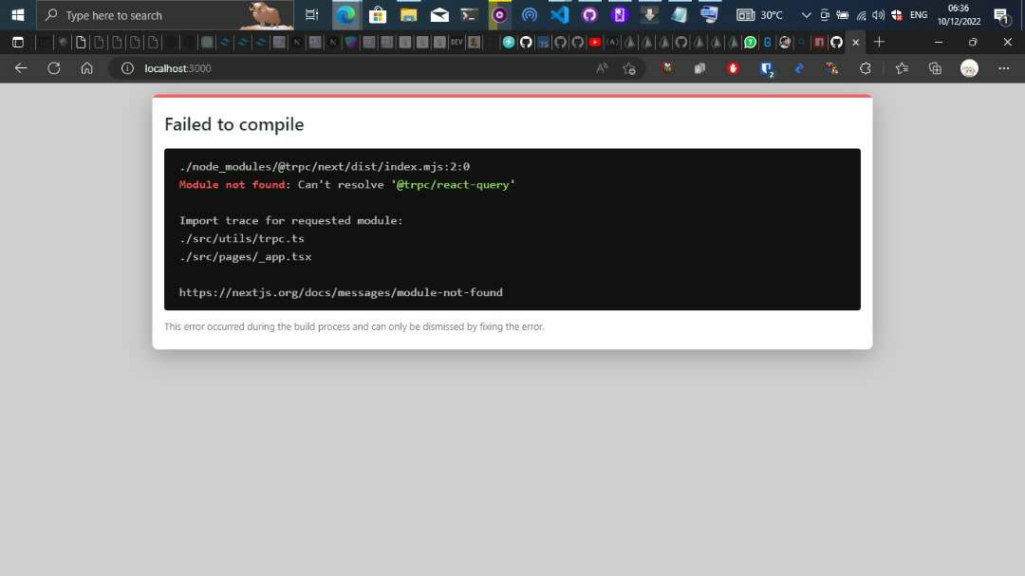Select the '@trpc/react-query' module name
This screenshot has height=576, width=1025.
tap(453, 185)
